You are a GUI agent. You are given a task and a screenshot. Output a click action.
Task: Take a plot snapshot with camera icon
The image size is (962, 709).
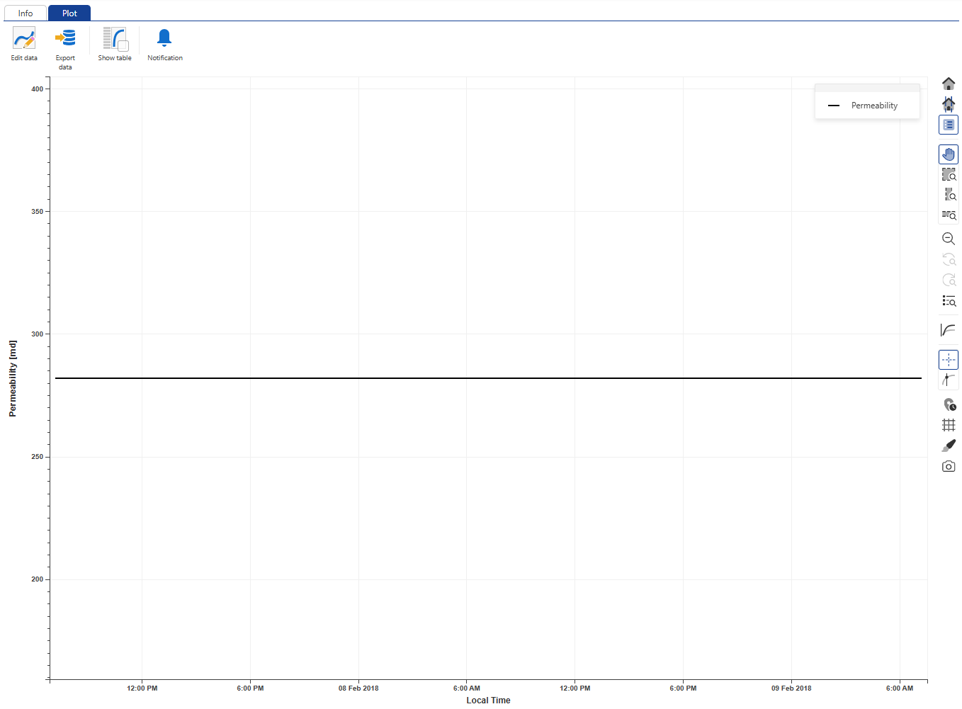[949, 466]
